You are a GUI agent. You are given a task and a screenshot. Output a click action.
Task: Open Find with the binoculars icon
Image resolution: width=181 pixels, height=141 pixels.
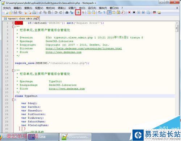click(x=67, y=12)
